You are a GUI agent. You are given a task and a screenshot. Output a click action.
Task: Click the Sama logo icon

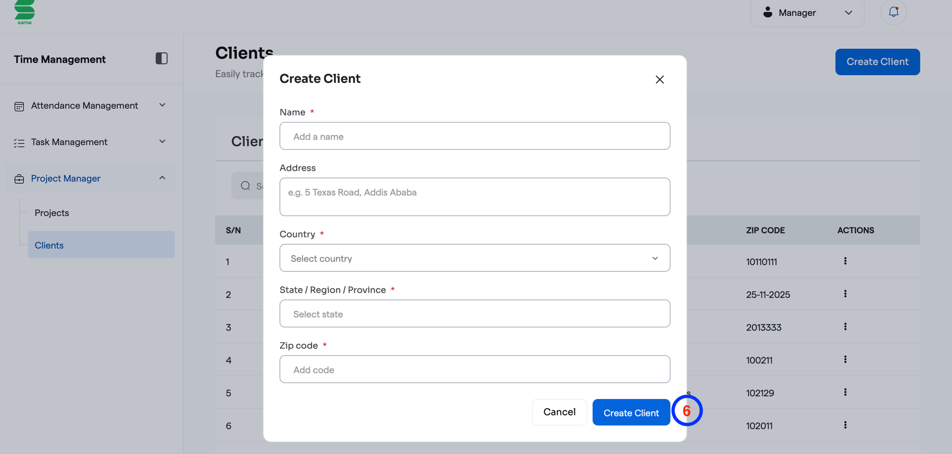(24, 12)
